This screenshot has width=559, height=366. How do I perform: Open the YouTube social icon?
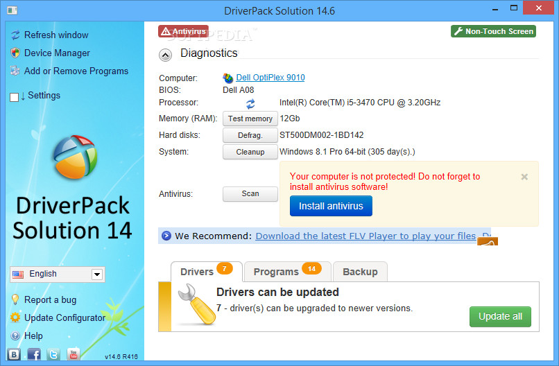tap(73, 354)
